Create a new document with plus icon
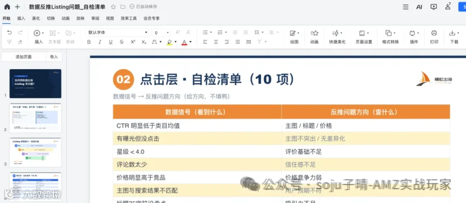This screenshot has height=203, width=466. 17,7
